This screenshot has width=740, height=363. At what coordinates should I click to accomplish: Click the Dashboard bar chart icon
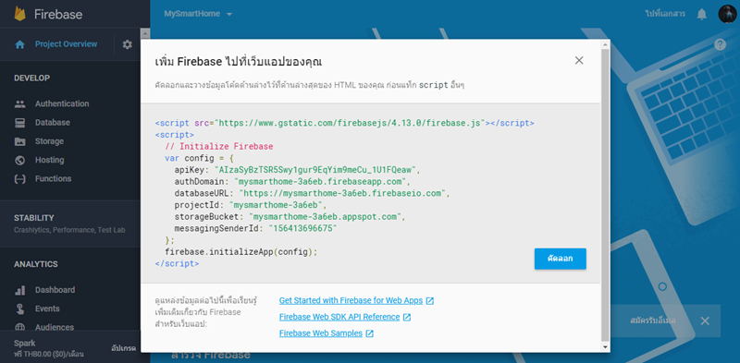tap(19, 290)
